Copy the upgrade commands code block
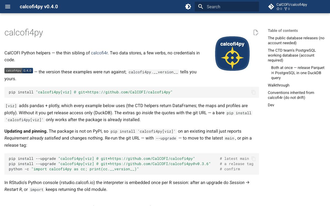The image size is (330, 206). pos(254,159)
